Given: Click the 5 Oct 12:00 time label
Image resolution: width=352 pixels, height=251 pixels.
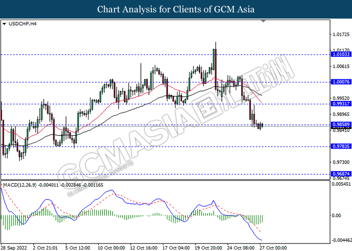Looking at the screenshot, I should click(x=78, y=248).
